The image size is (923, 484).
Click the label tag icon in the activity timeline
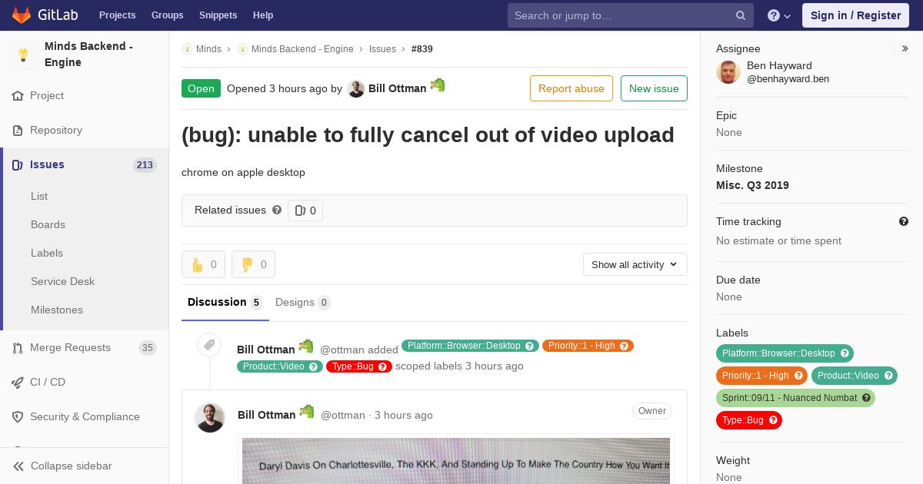[x=209, y=345]
